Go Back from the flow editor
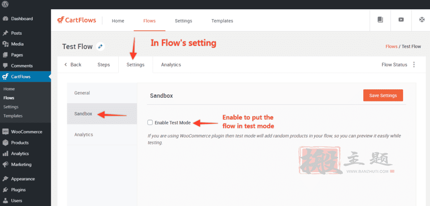This screenshot has width=430, height=206. pos(73,65)
